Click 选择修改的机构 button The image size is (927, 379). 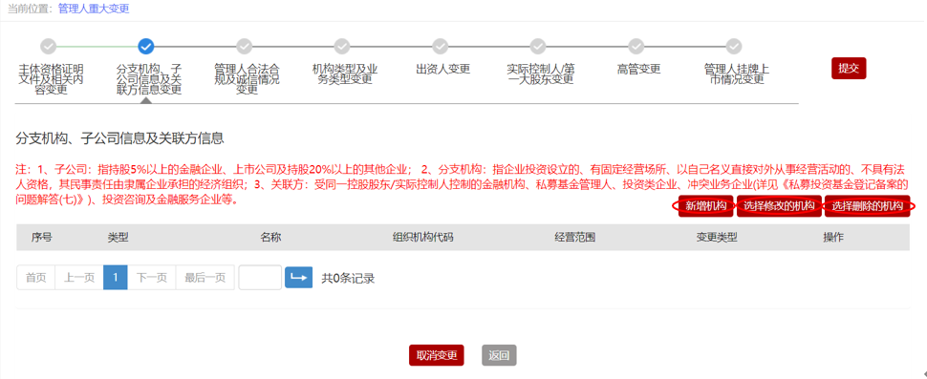coord(779,206)
